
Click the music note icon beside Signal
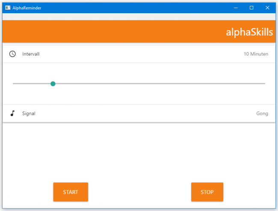pyautogui.click(x=13, y=113)
